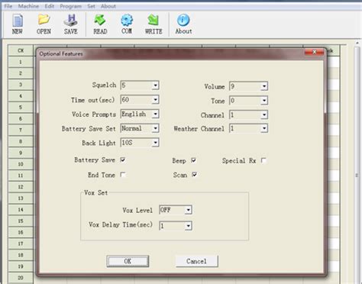This screenshot has height=284, width=362.
Task: Open the Machine menu
Action: [28, 6]
